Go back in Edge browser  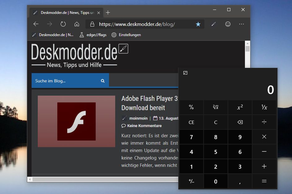[36, 24]
